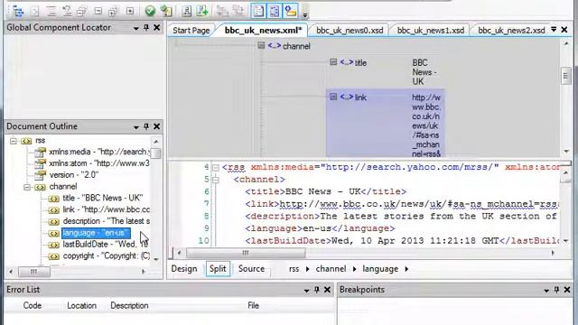578x325 pixels.
Task: Select the version "2.0" attribute in outline
Action: [x=74, y=175]
